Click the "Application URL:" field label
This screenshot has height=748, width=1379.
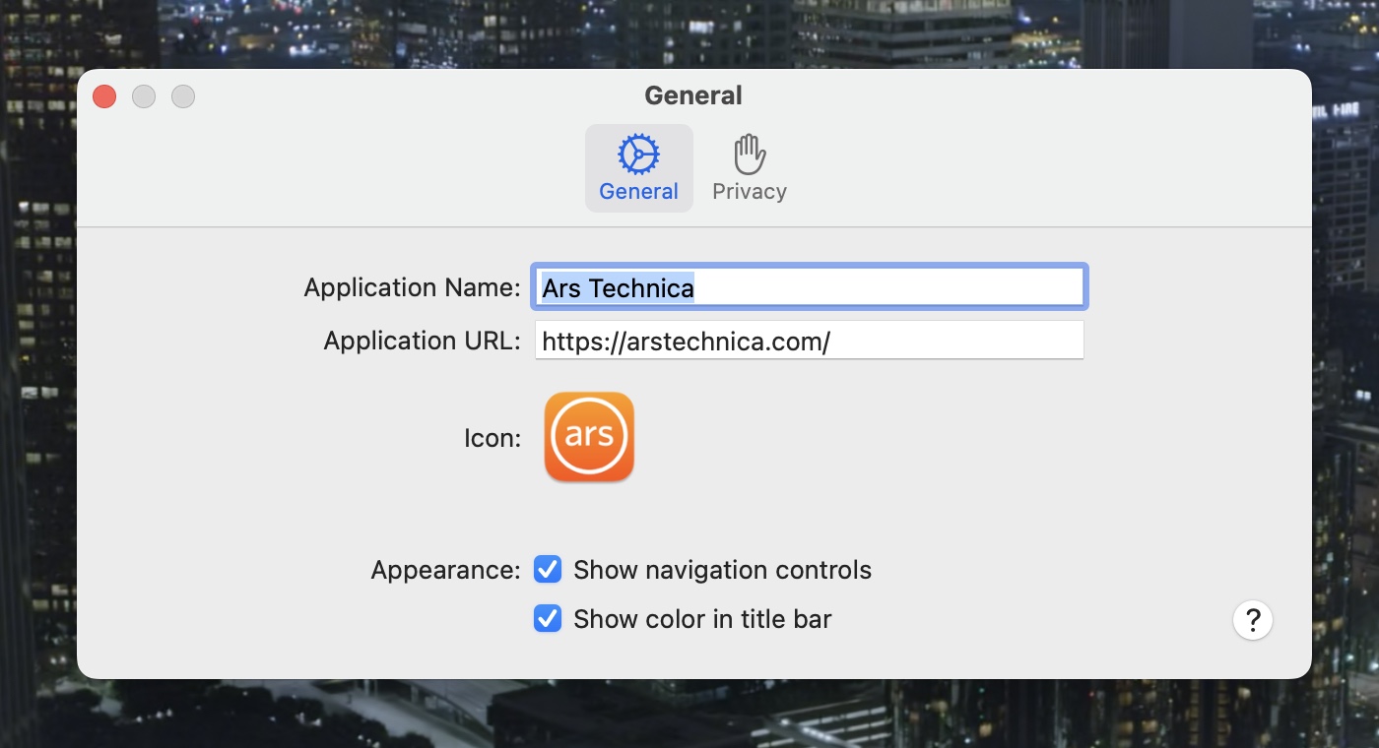tap(422, 341)
